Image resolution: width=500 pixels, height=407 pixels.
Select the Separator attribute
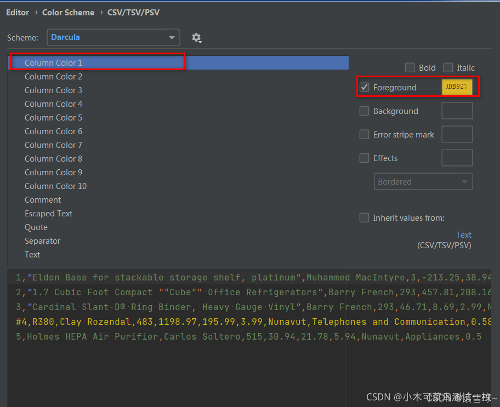(x=178, y=241)
